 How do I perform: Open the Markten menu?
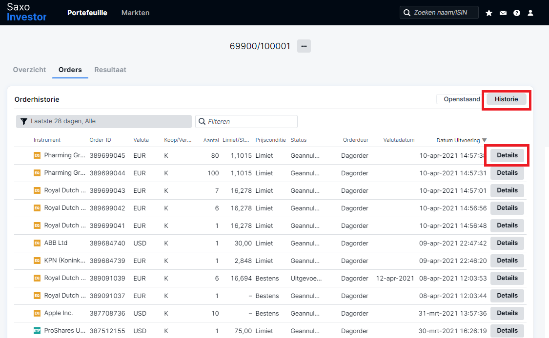click(x=136, y=13)
